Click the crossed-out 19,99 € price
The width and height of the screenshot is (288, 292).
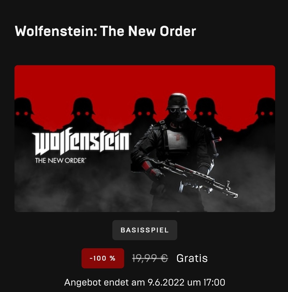[150, 258]
